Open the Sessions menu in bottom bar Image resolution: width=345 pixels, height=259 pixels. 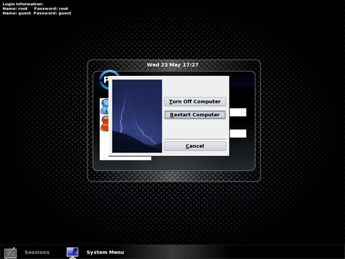point(37,252)
